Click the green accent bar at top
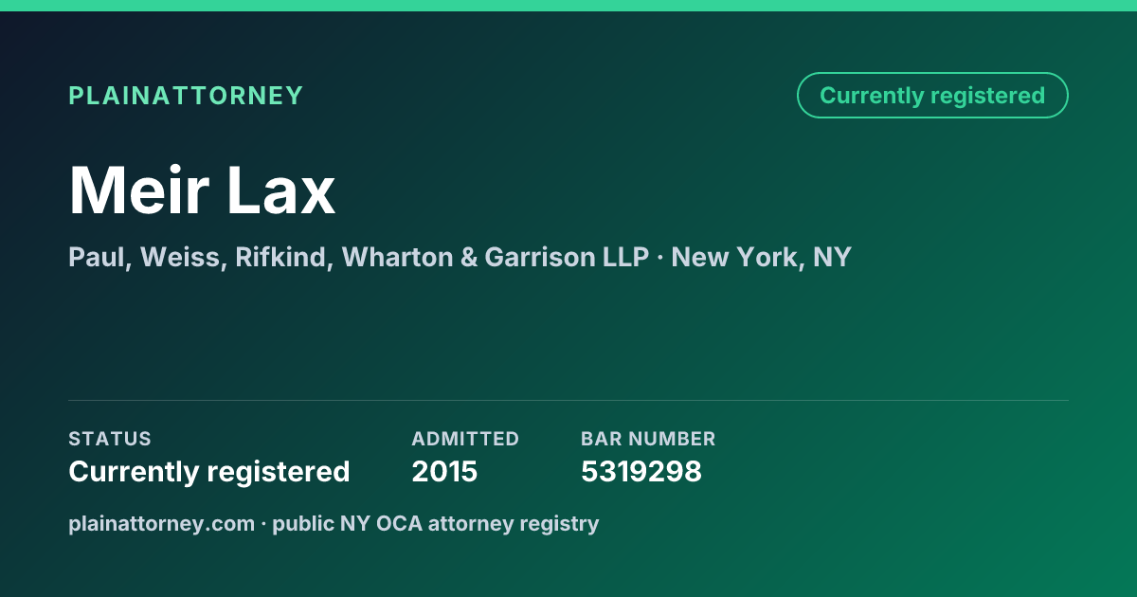 (568, 6)
